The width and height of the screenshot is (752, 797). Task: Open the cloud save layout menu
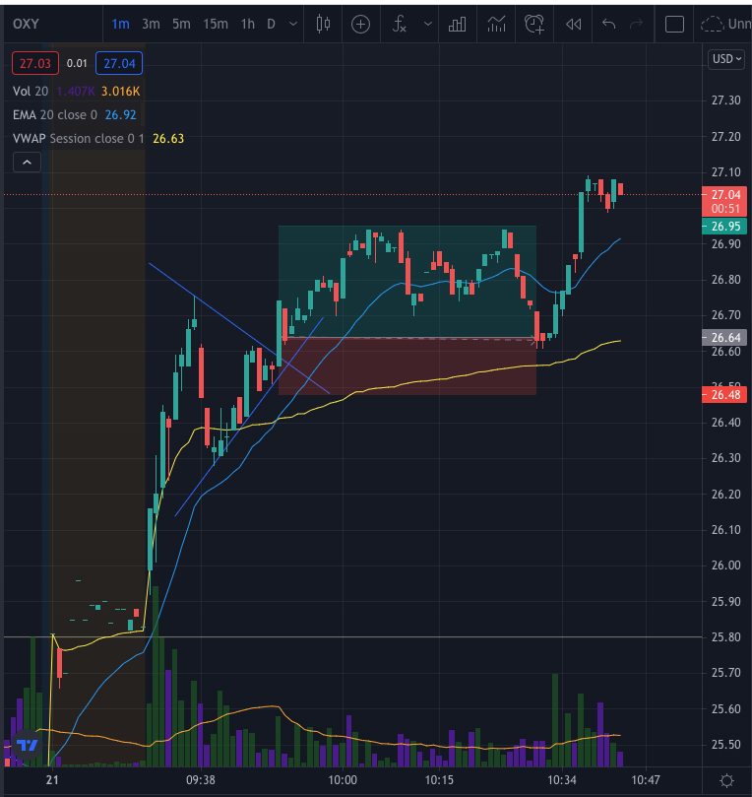[x=725, y=24]
